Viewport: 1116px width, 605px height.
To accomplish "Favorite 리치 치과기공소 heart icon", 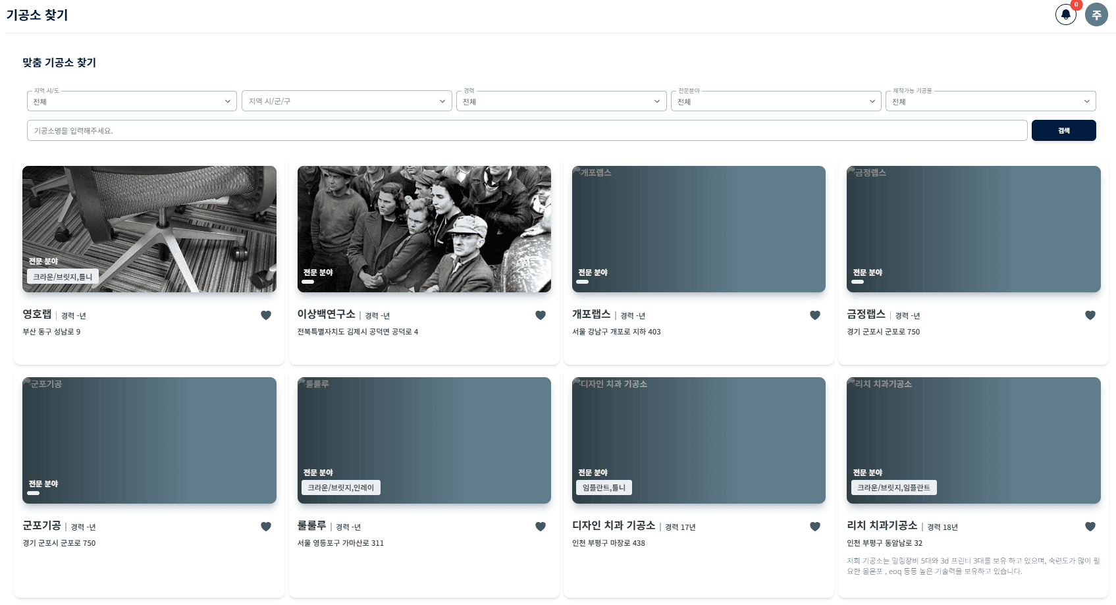I will (1090, 527).
